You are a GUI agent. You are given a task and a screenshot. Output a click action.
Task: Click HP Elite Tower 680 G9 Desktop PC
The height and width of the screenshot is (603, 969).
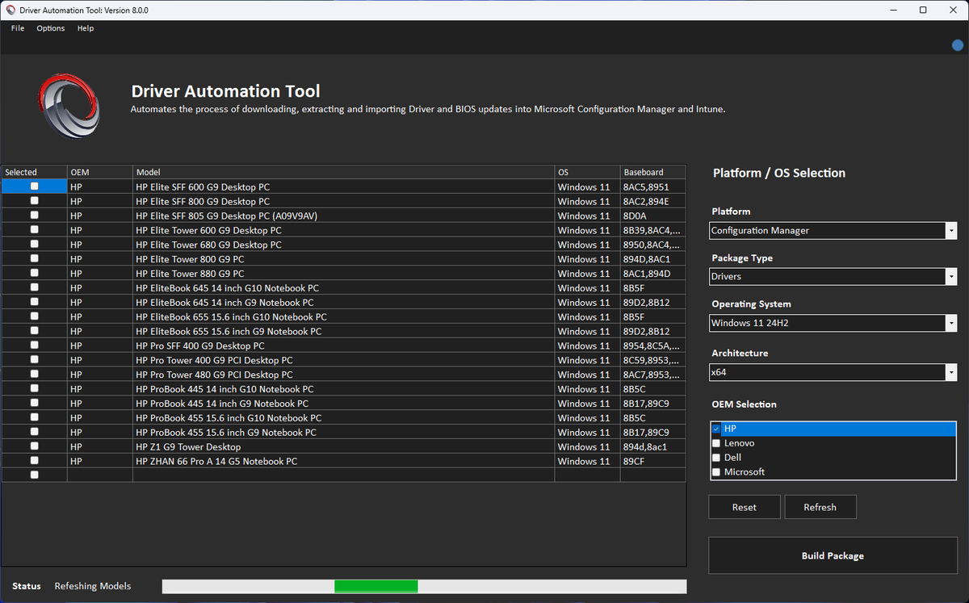[x=209, y=245]
